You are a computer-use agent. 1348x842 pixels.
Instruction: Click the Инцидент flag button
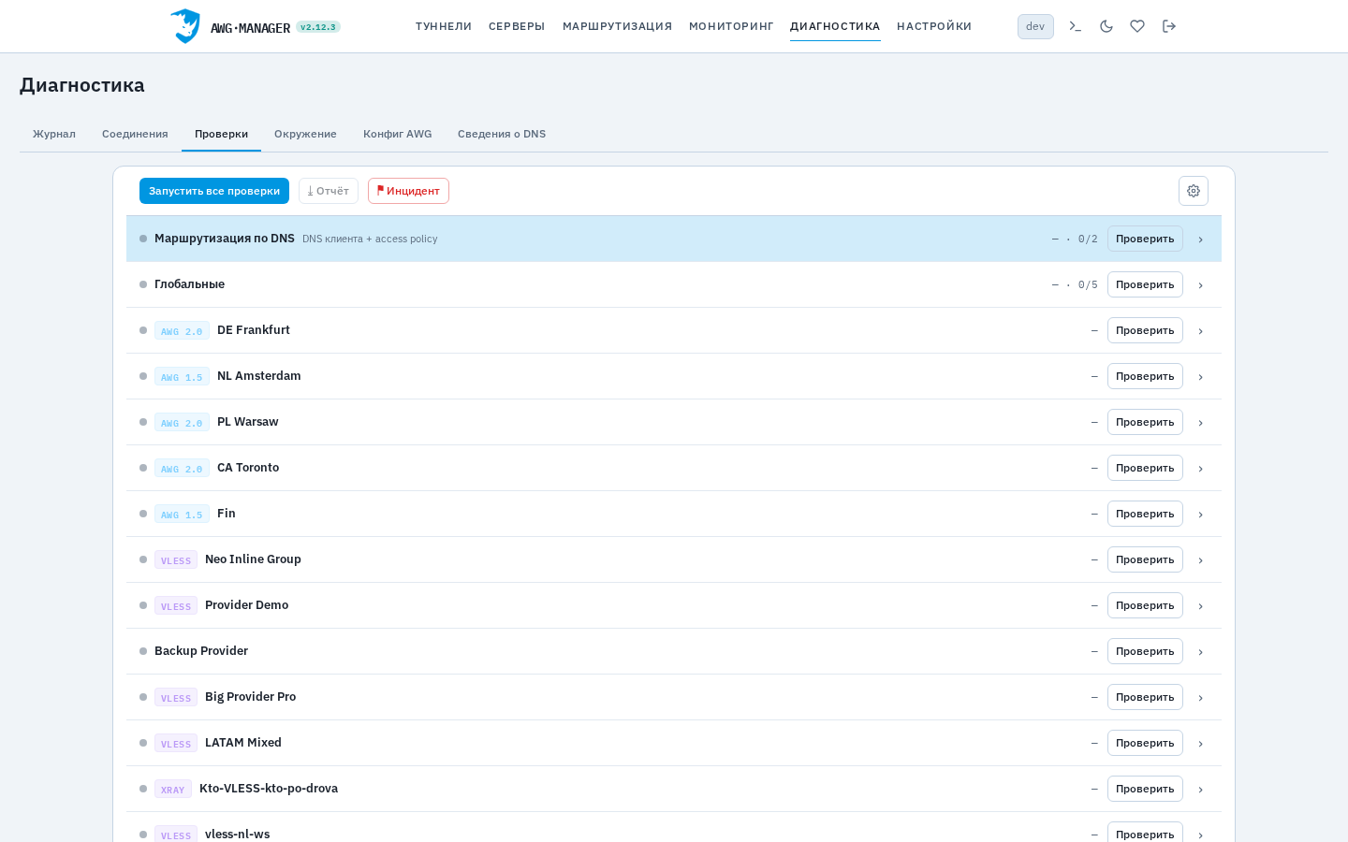(408, 191)
